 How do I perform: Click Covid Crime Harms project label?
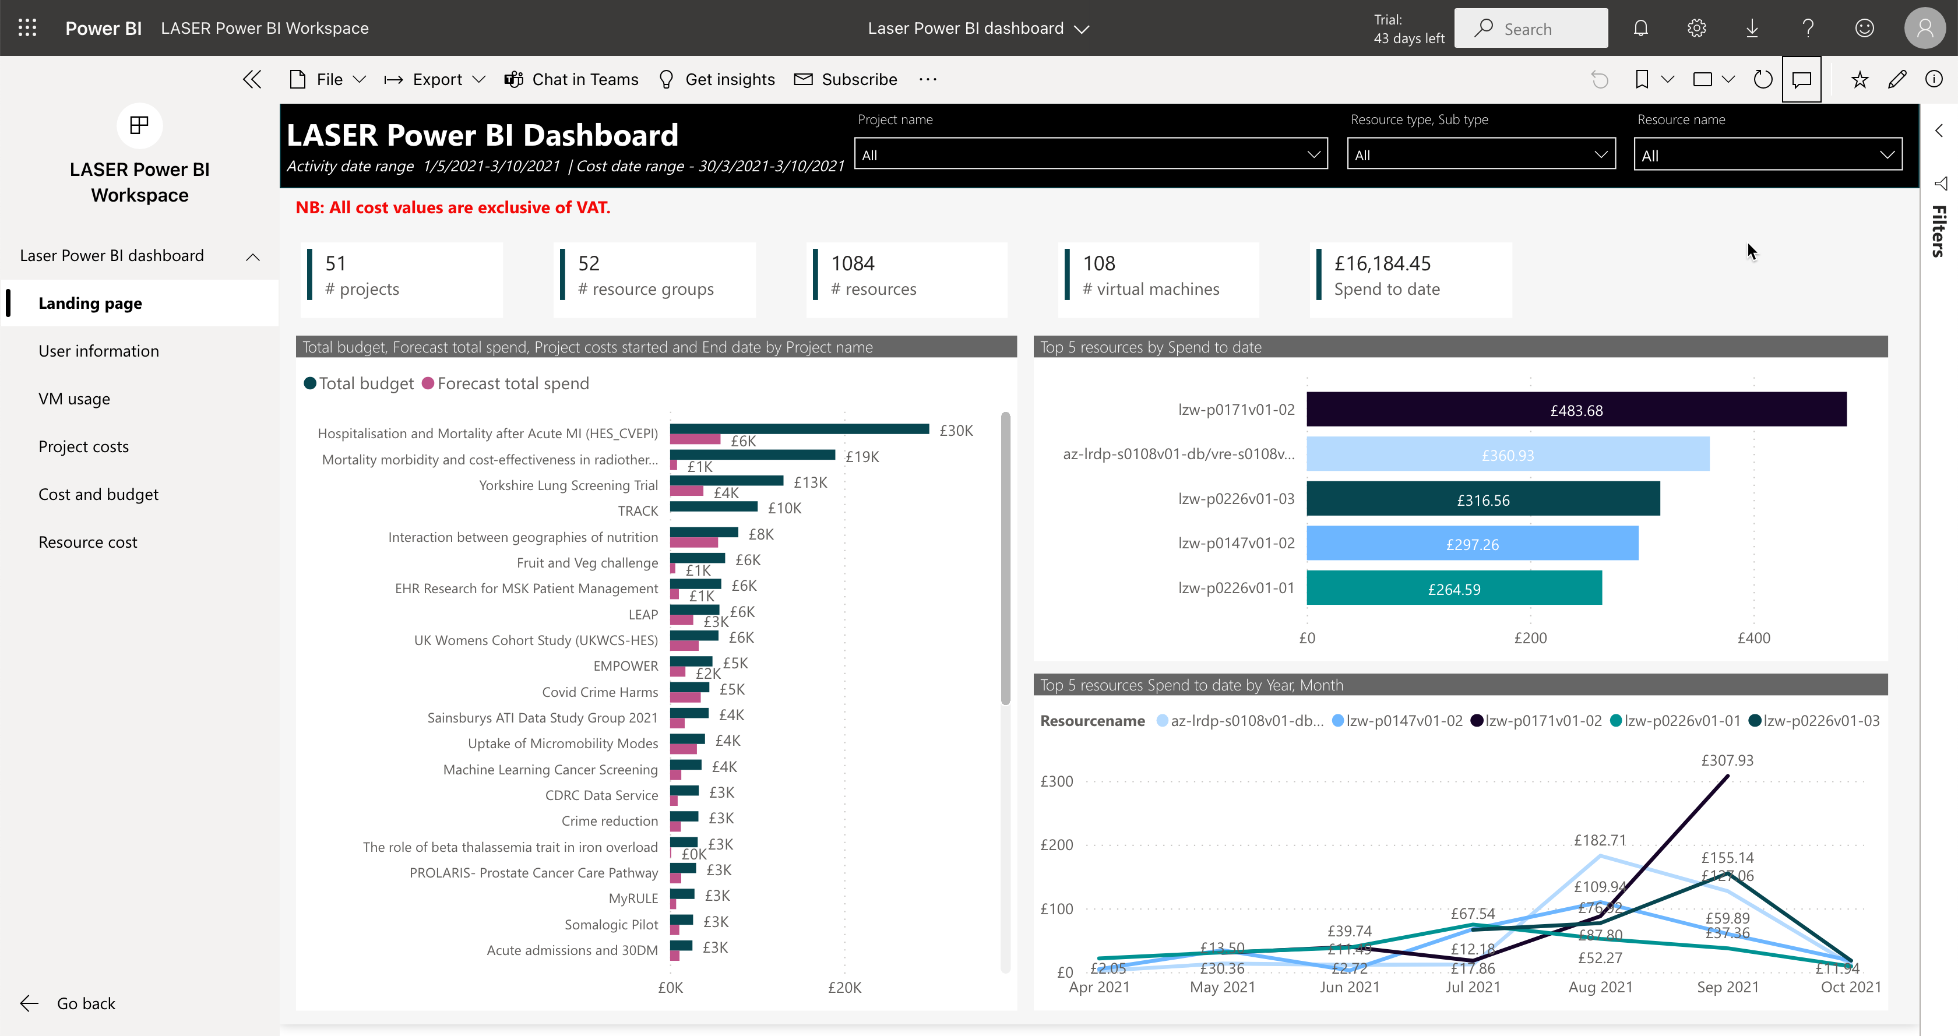(x=600, y=692)
